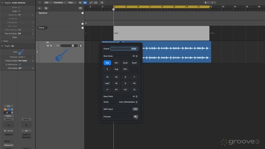
Task: Click the duplicate track icon
Action: 46,8
